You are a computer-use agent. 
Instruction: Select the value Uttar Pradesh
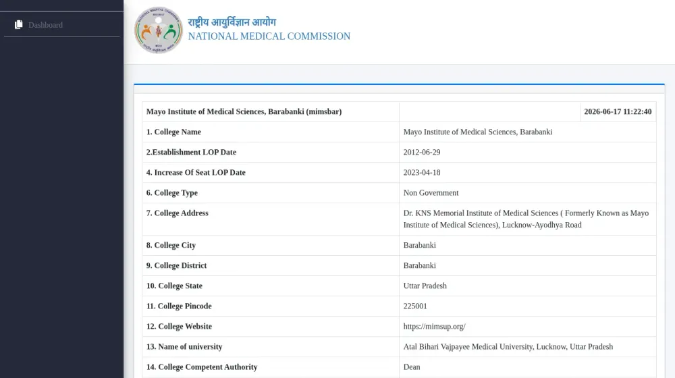click(x=425, y=286)
